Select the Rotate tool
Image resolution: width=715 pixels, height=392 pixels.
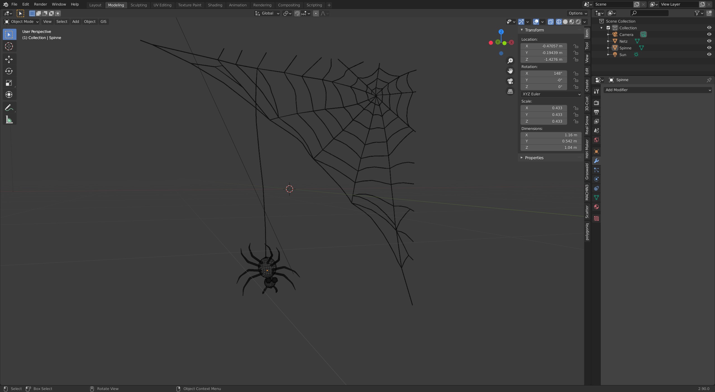click(x=9, y=71)
